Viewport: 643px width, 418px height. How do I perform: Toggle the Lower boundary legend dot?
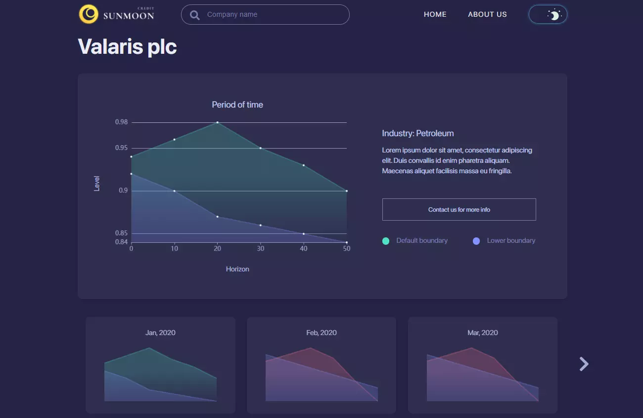[476, 241]
